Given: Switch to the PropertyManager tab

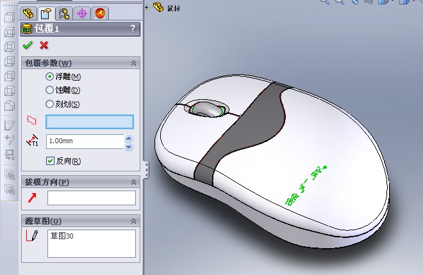Looking at the screenshot, I should pos(46,13).
